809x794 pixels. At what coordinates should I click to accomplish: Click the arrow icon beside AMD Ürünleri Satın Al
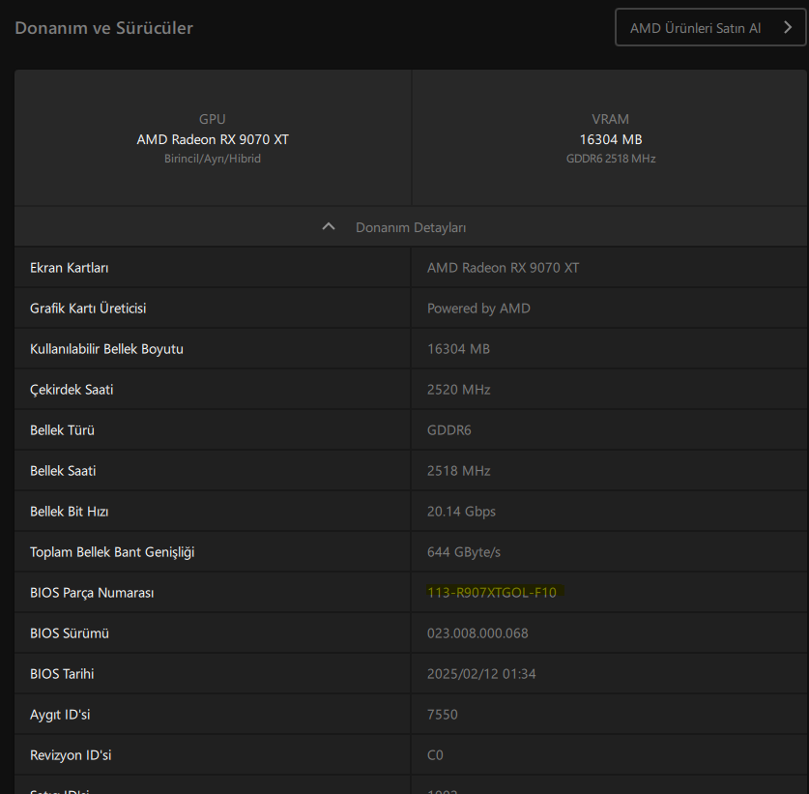tap(788, 27)
